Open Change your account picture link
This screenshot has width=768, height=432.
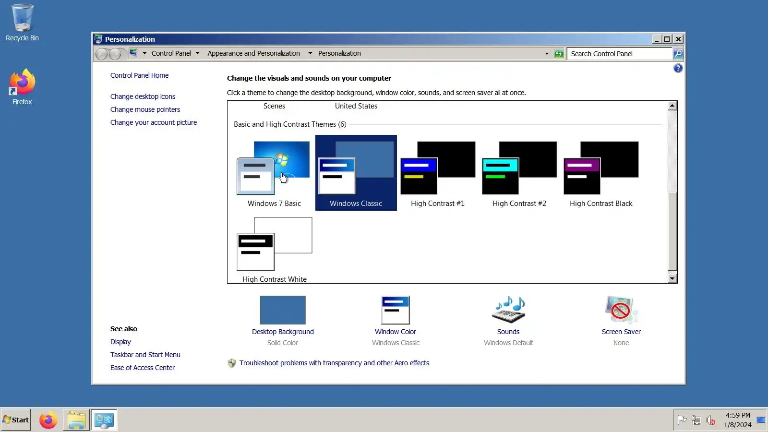click(x=154, y=122)
